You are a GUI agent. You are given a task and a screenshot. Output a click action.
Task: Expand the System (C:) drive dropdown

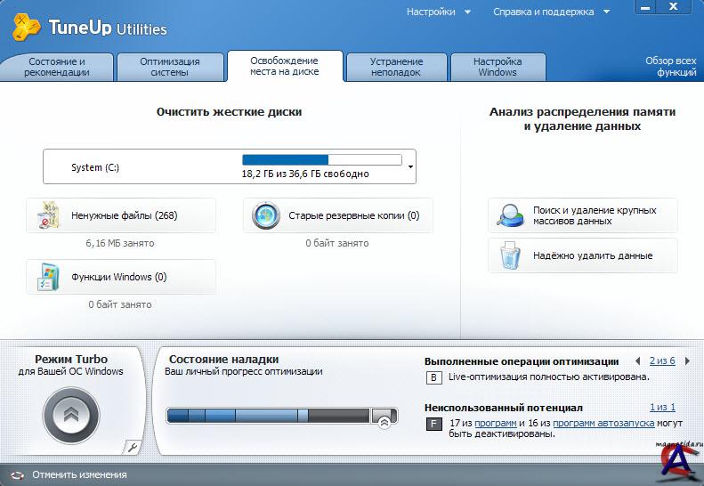(410, 166)
